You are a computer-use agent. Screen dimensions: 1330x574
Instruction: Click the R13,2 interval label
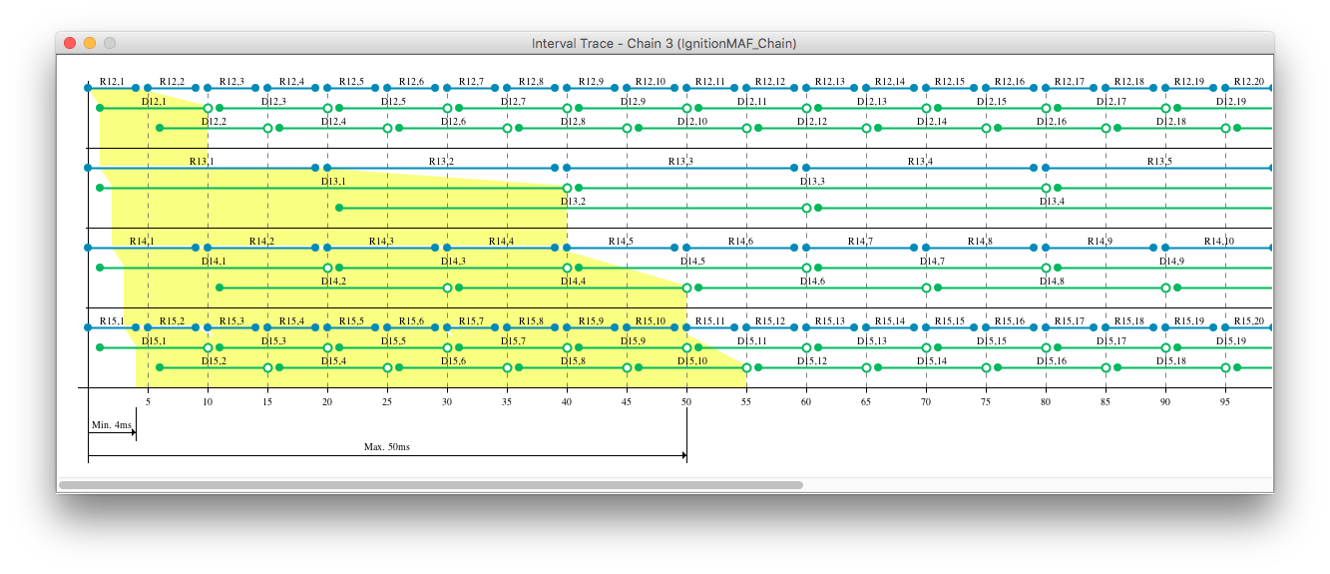point(441,162)
